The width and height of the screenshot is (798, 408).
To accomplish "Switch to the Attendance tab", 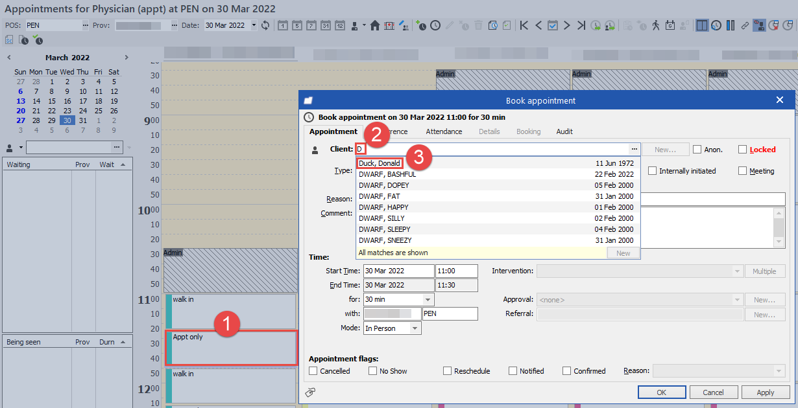I will click(x=444, y=131).
